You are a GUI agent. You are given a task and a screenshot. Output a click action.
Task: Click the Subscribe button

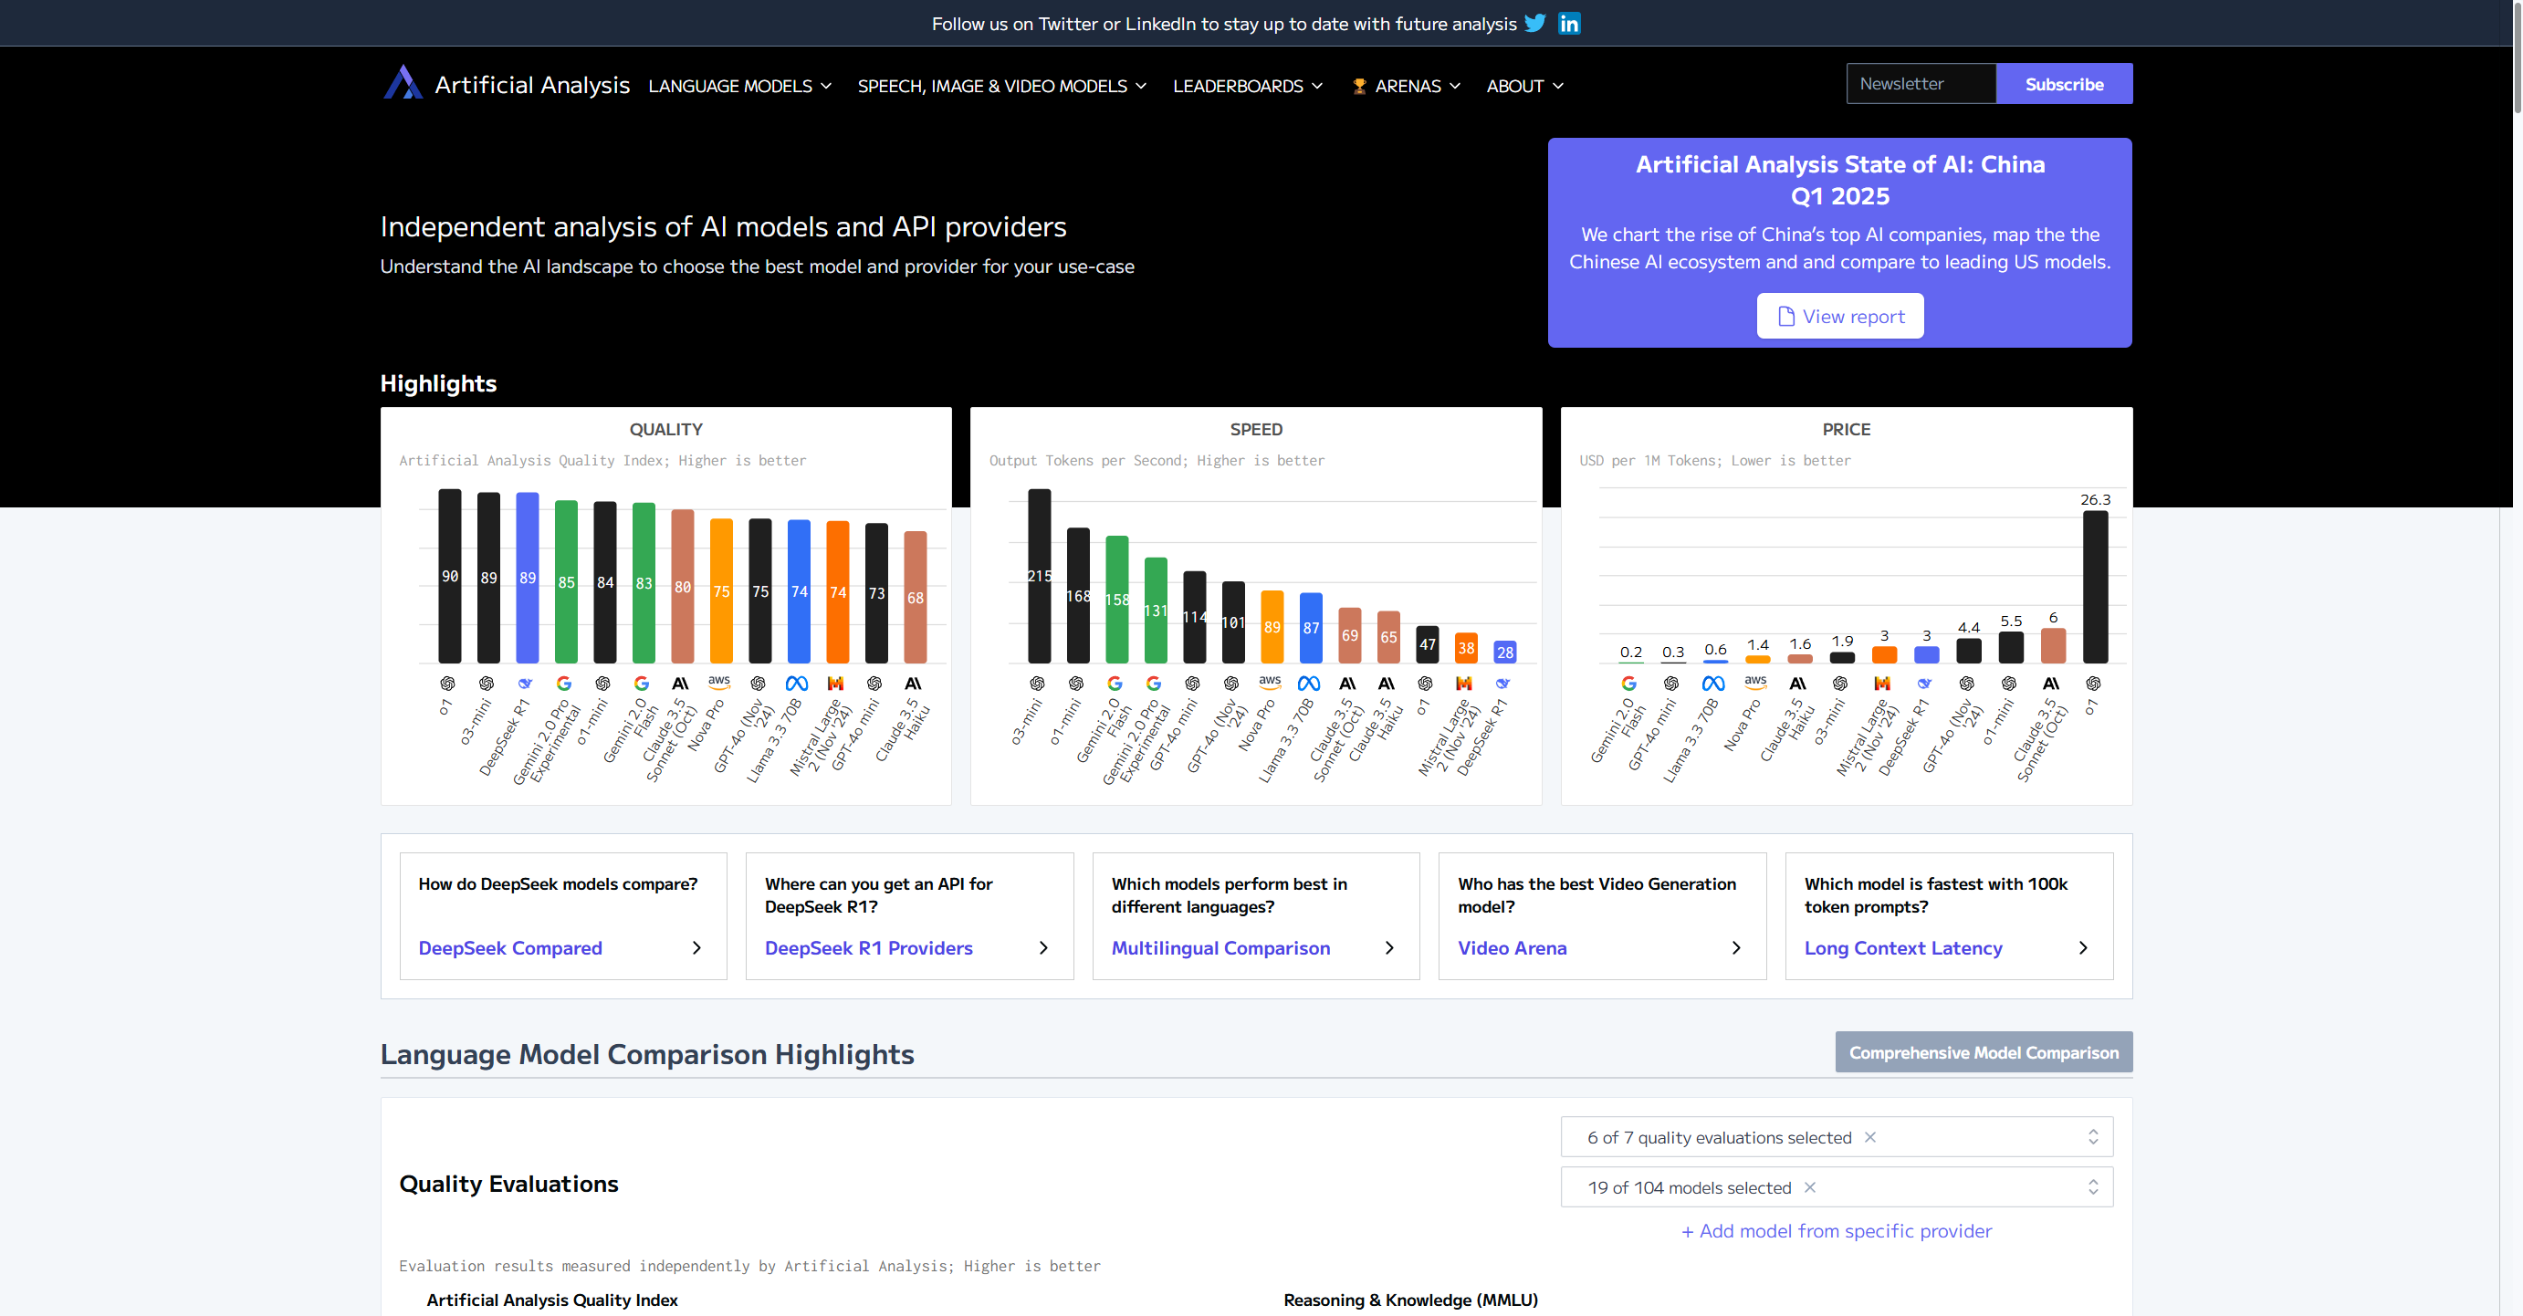coord(2064,84)
